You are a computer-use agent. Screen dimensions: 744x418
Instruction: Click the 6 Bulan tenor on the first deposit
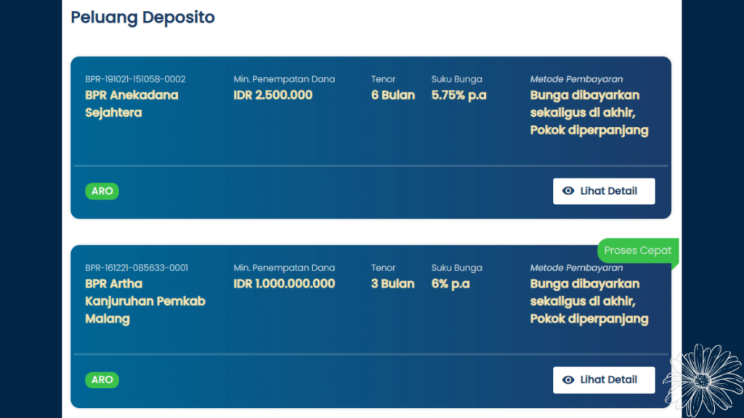(x=392, y=94)
